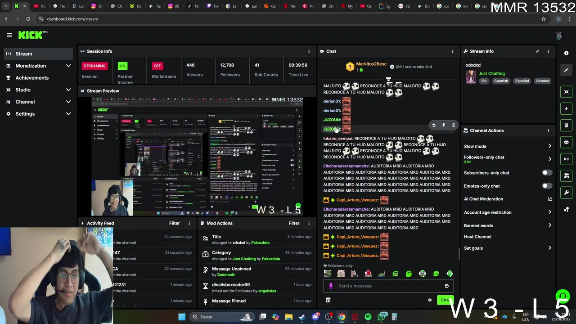Image resolution: width=576 pixels, height=324 pixels.
Task: Open the emoji picker in message box
Action: (x=446, y=286)
